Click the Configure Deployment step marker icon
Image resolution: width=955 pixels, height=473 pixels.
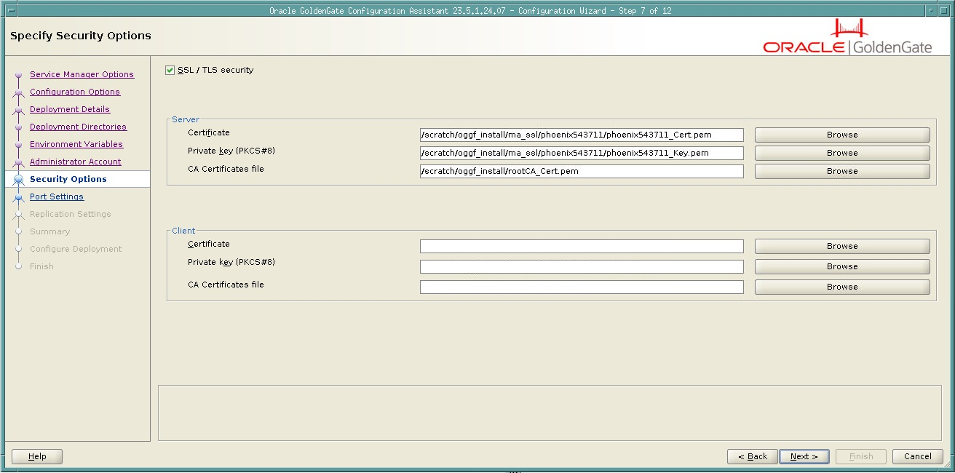pyautogui.click(x=19, y=250)
